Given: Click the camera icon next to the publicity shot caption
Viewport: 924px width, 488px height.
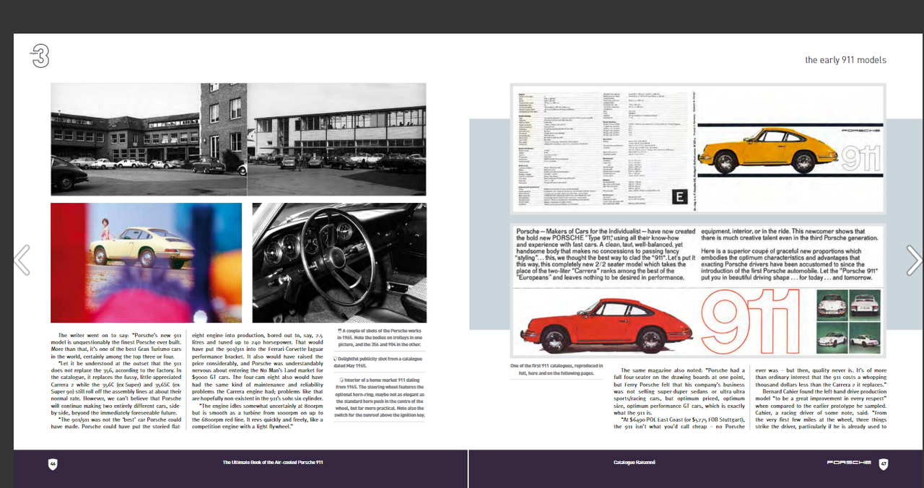Looking at the screenshot, I should click(x=335, y=359).
